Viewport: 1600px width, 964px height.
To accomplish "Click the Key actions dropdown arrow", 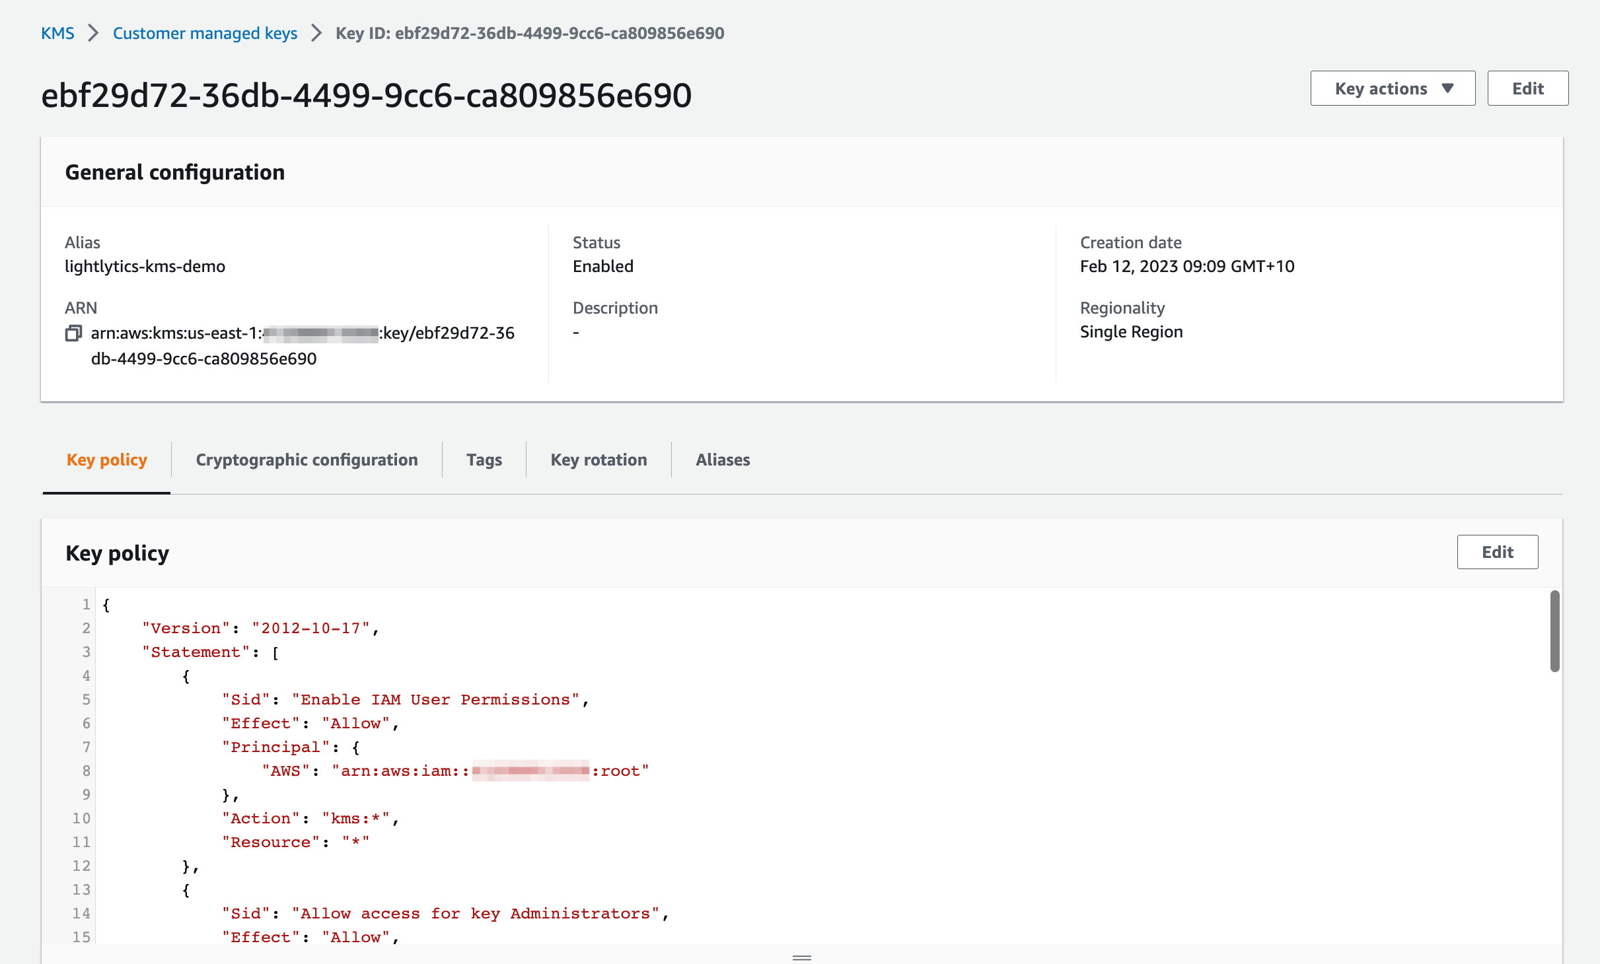I will pyautogui.click(x=1448, y=88).
